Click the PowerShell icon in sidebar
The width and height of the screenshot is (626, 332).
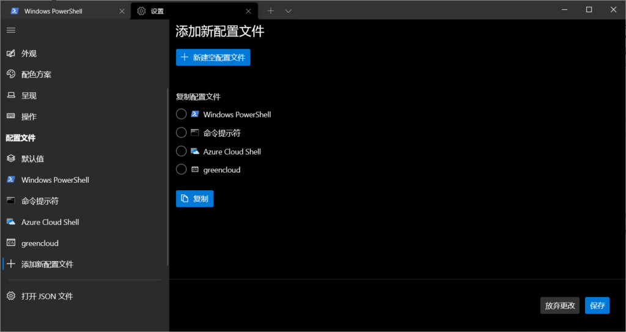coord(11,179)
